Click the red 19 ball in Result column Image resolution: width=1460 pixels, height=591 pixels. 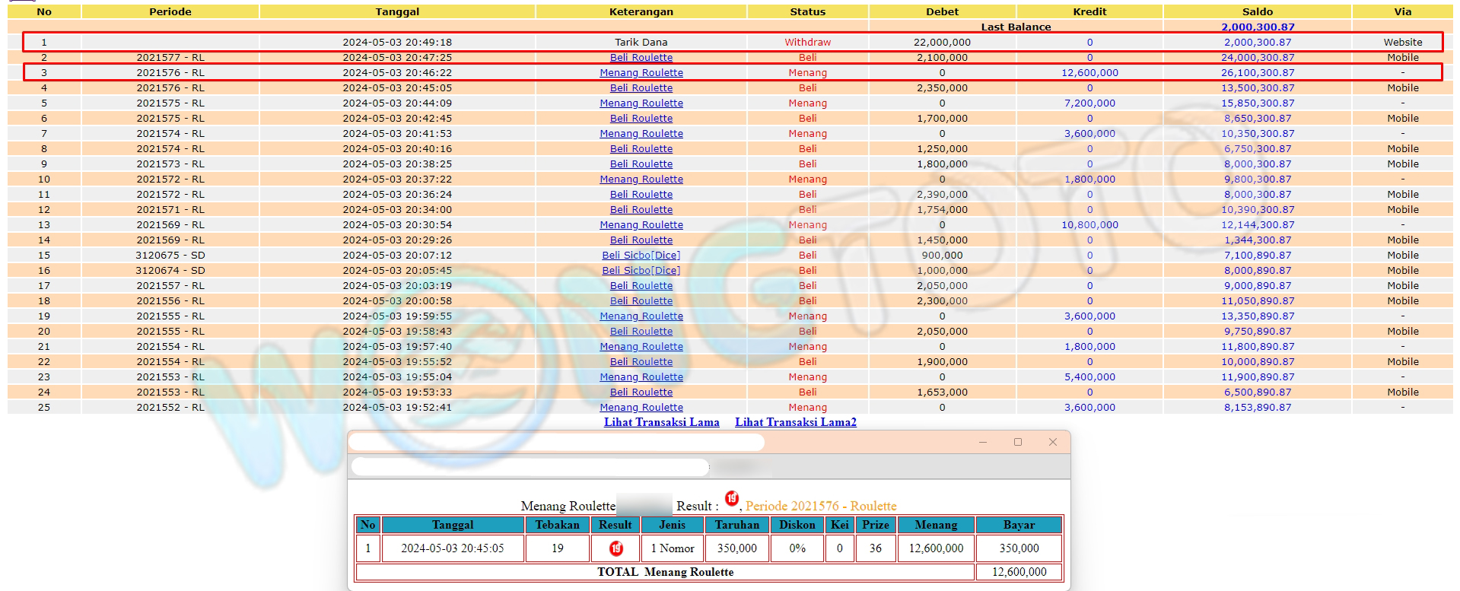(615, 548)
